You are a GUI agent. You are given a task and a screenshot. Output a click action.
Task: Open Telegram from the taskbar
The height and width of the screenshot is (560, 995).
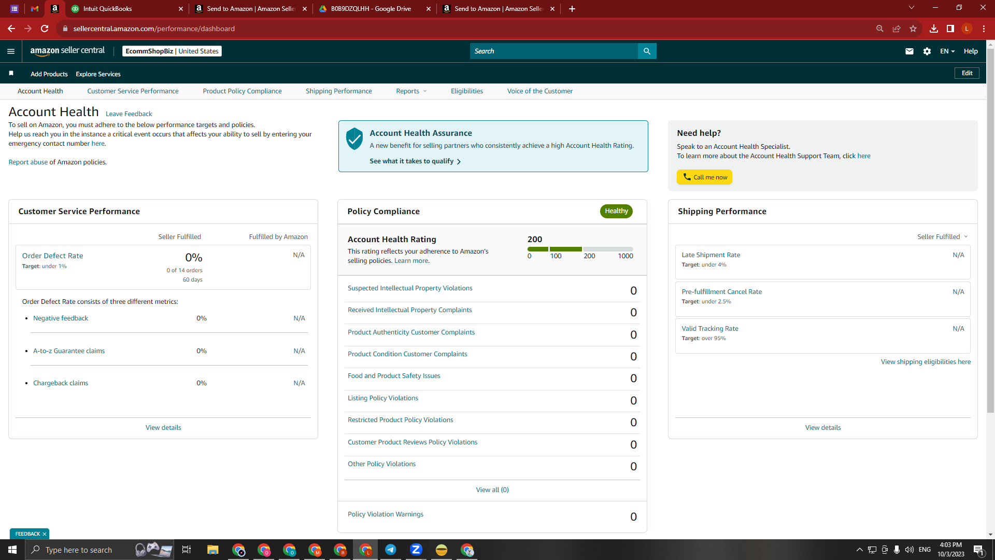point(391,550)
